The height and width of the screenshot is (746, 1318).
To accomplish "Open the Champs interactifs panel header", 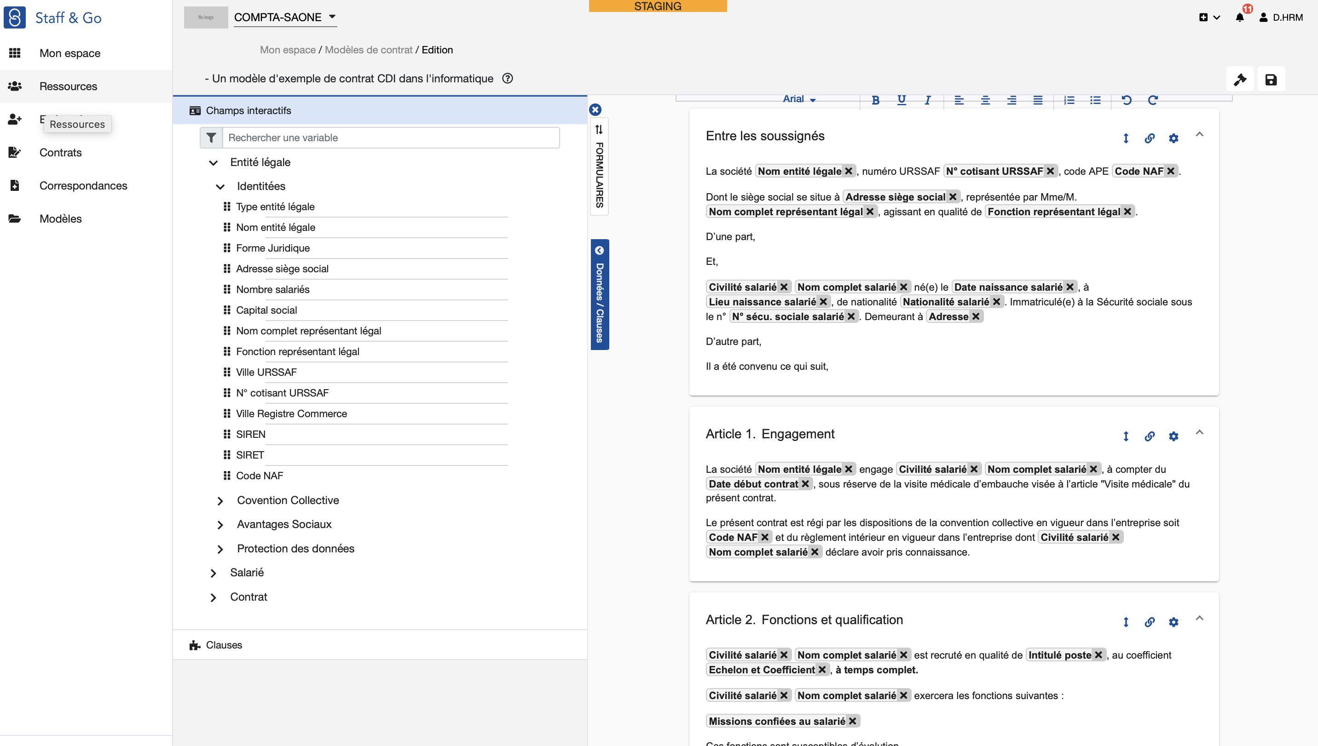I will (380, 111).
